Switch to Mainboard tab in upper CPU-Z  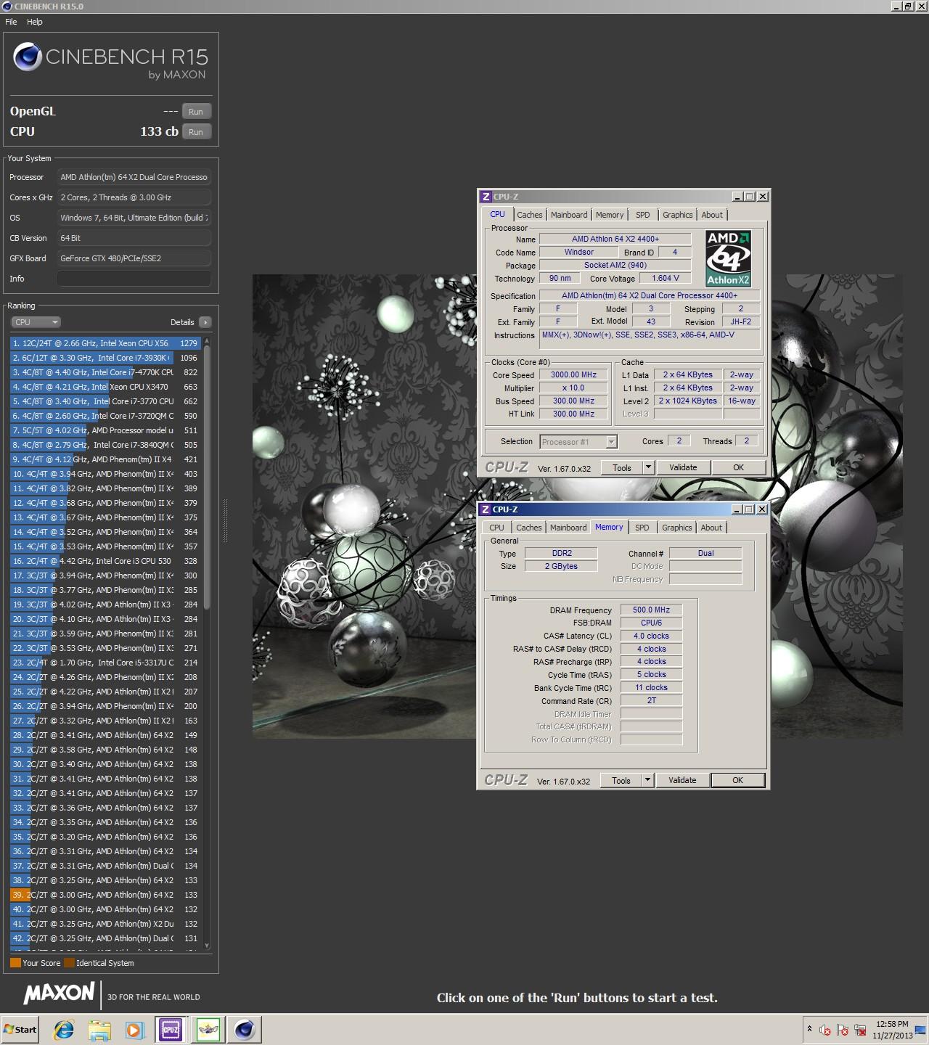pyautogui.click(x=569, y=215)
